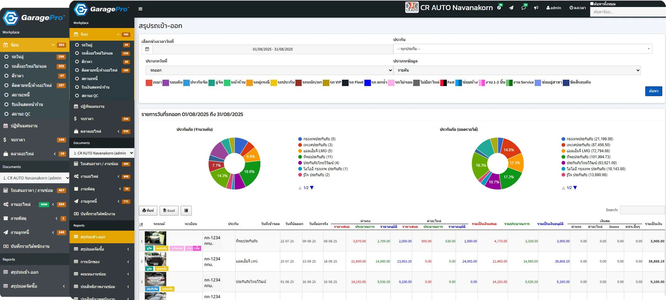Screen dimensions: 666x300
Task: Click the red เหมา color swatch
Action: (149, 83)
